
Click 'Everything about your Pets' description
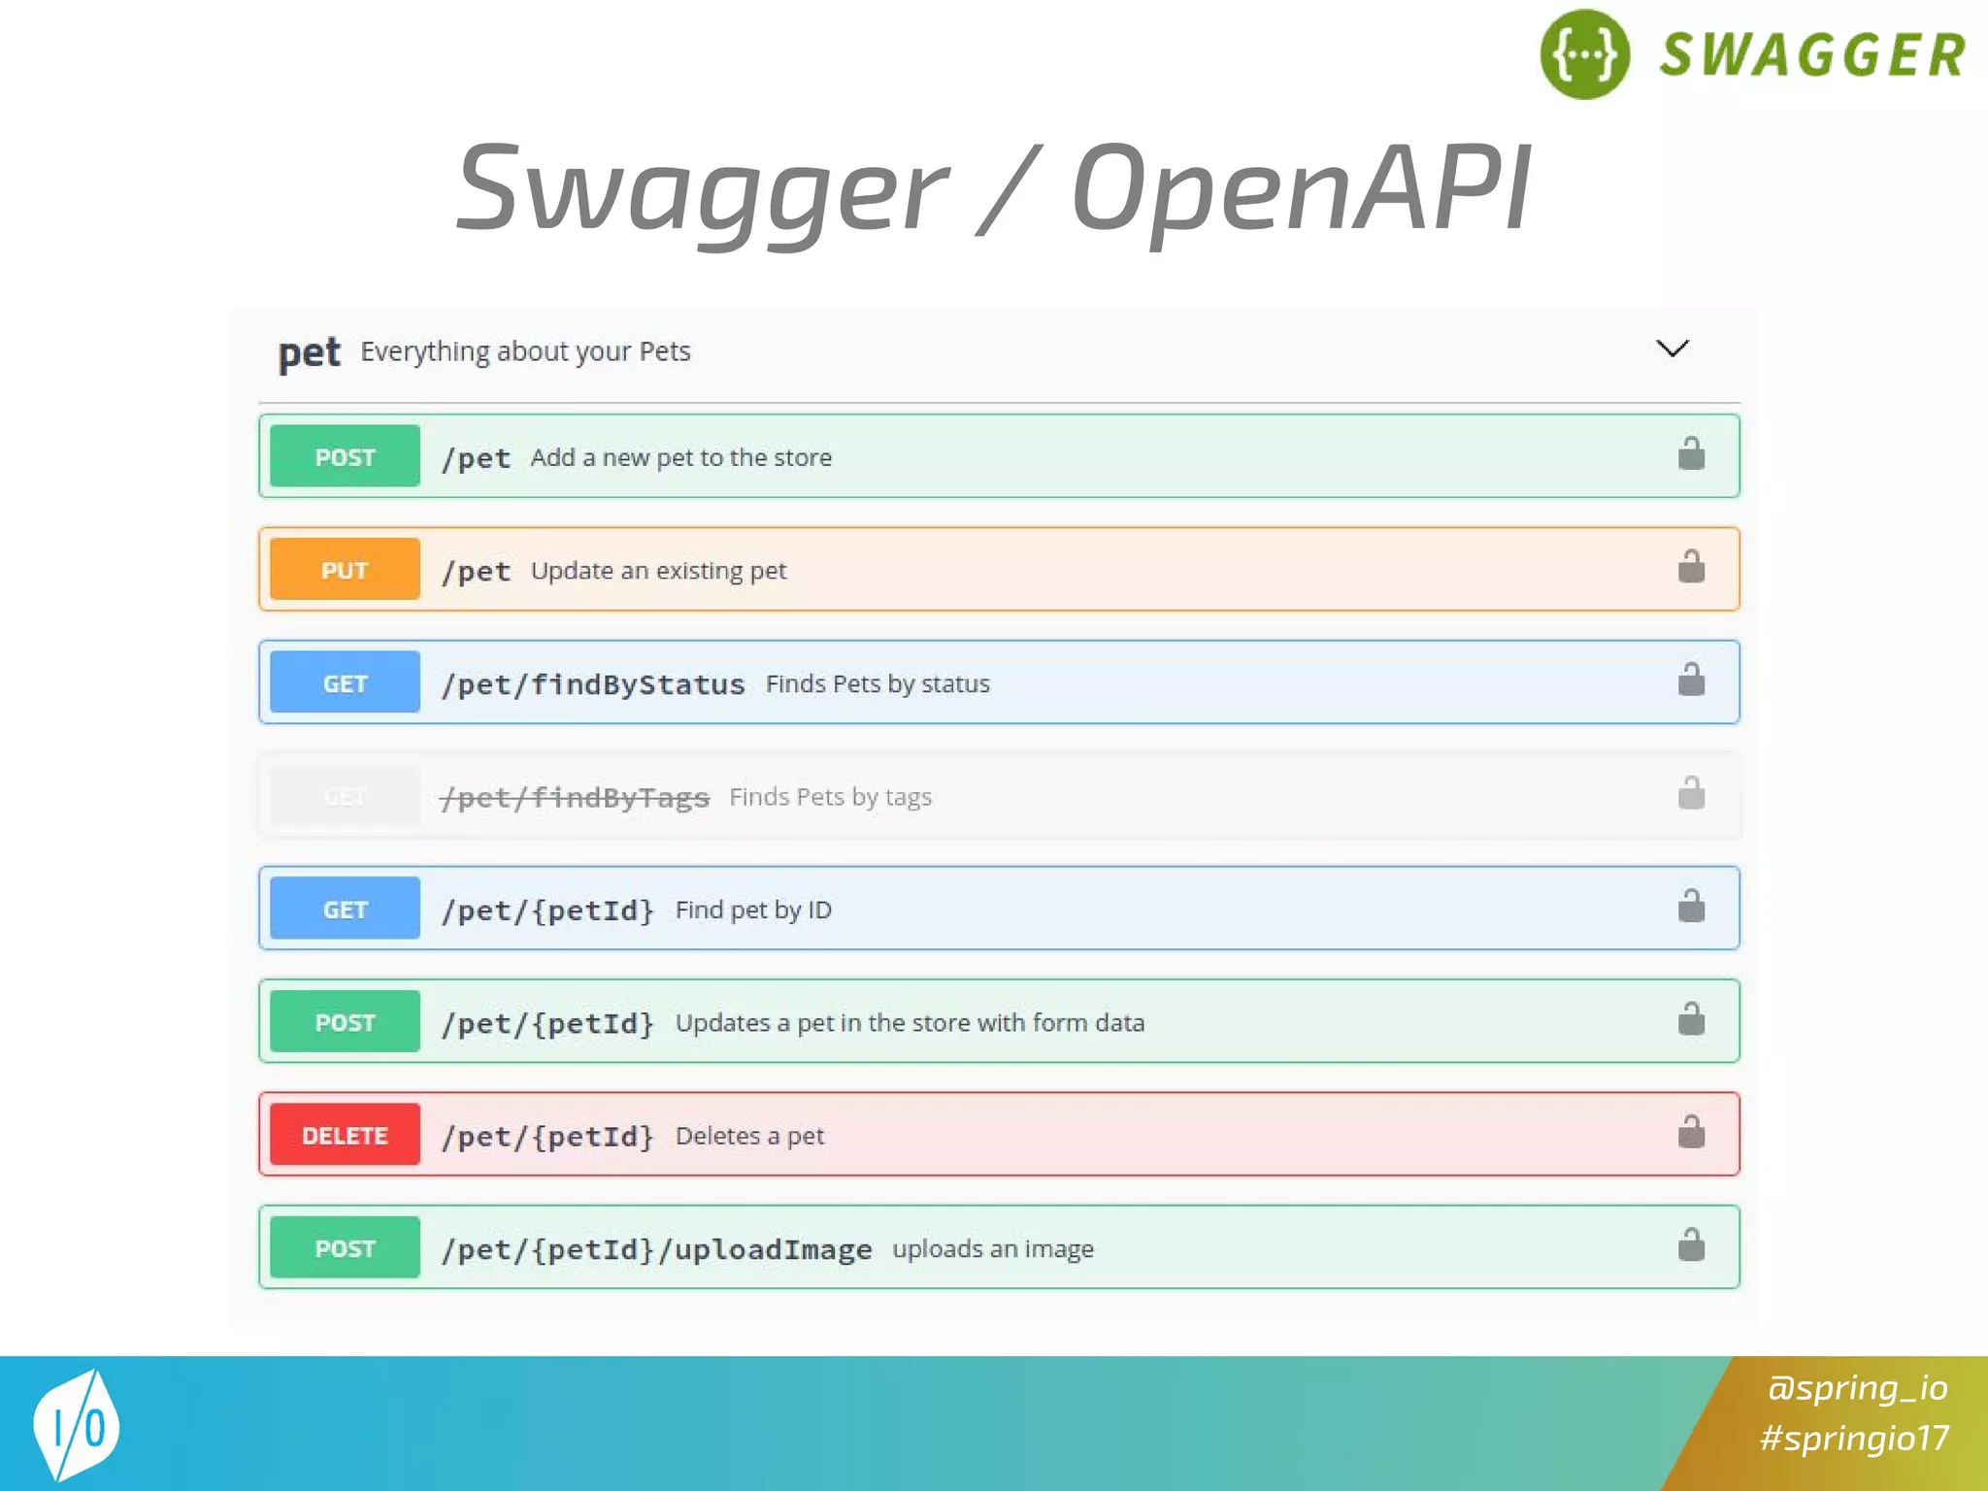[525, 351]
